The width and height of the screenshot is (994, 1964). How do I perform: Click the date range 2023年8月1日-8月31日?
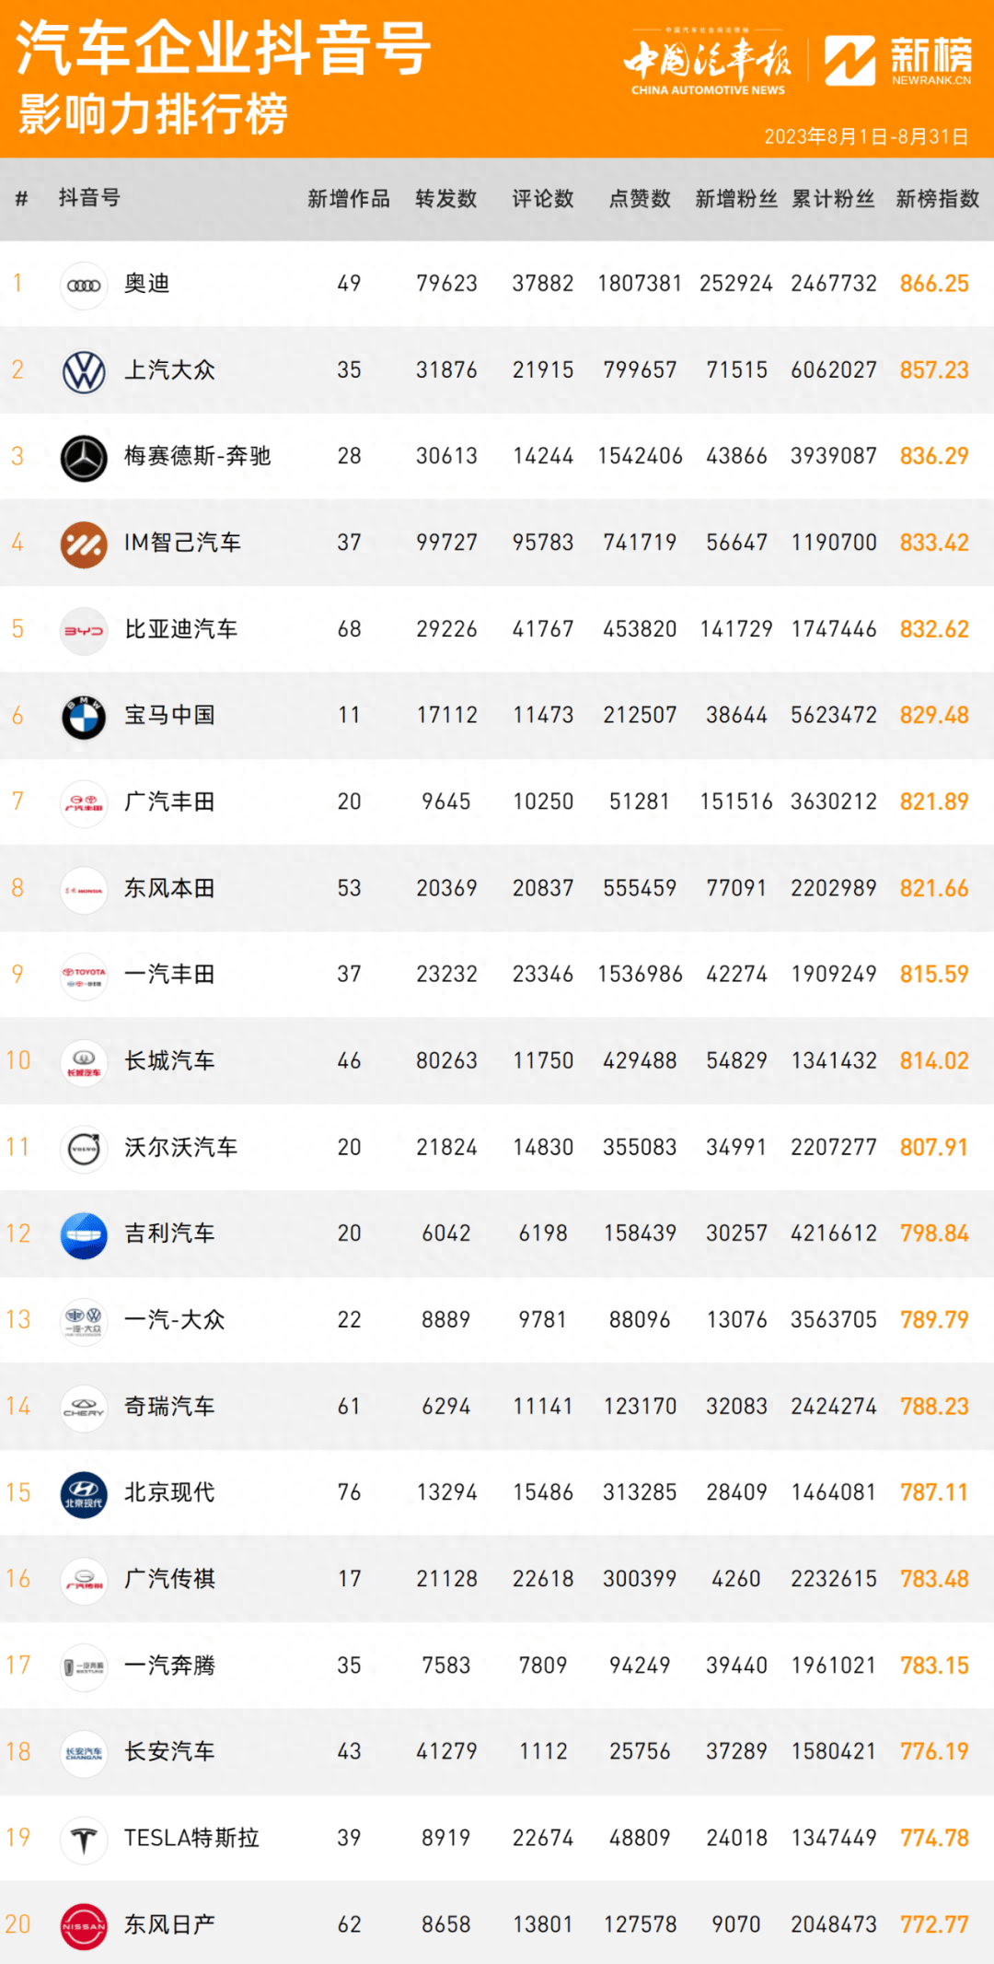866,137
